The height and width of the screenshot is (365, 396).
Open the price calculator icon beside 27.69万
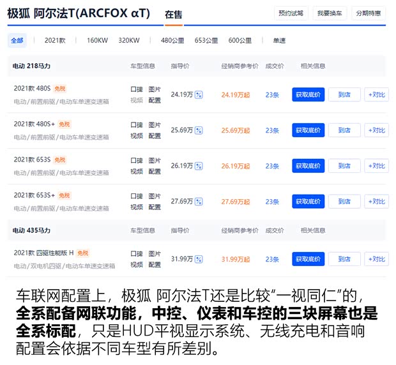pos(199,202)
